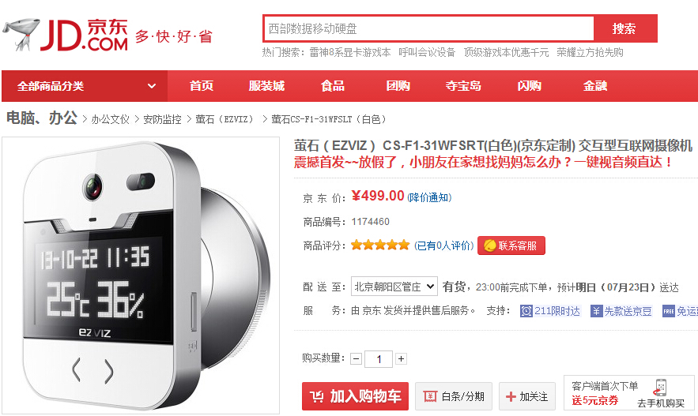The image size is (698, 416).
Task: Click the 白条/分期 installment button
Action: point(454,396)
